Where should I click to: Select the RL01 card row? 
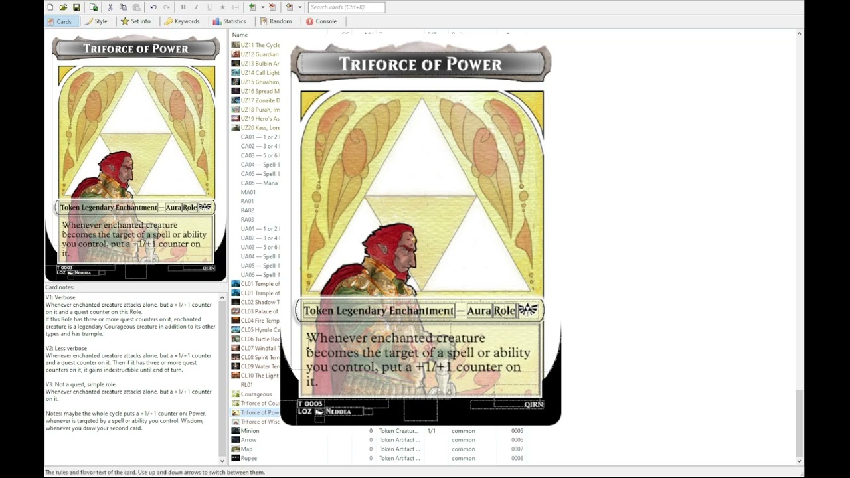[256, 385]
